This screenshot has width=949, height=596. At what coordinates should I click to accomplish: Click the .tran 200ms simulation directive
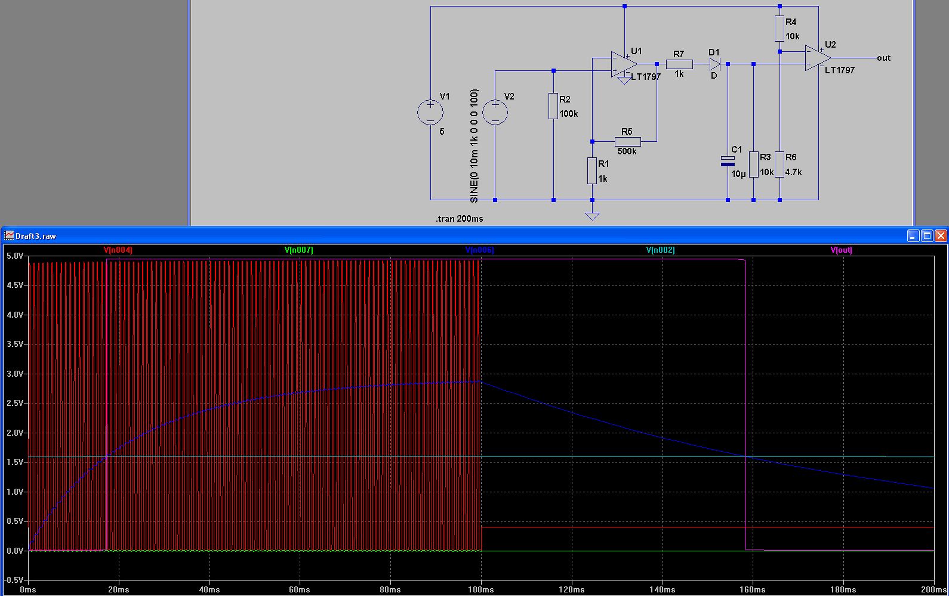point(459,219)
